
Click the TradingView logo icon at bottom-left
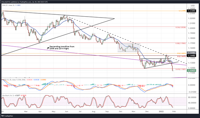coord(3,116)
